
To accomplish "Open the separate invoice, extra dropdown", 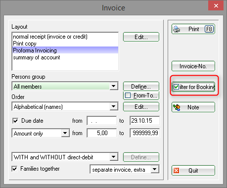I will click(x=155, y=169).
